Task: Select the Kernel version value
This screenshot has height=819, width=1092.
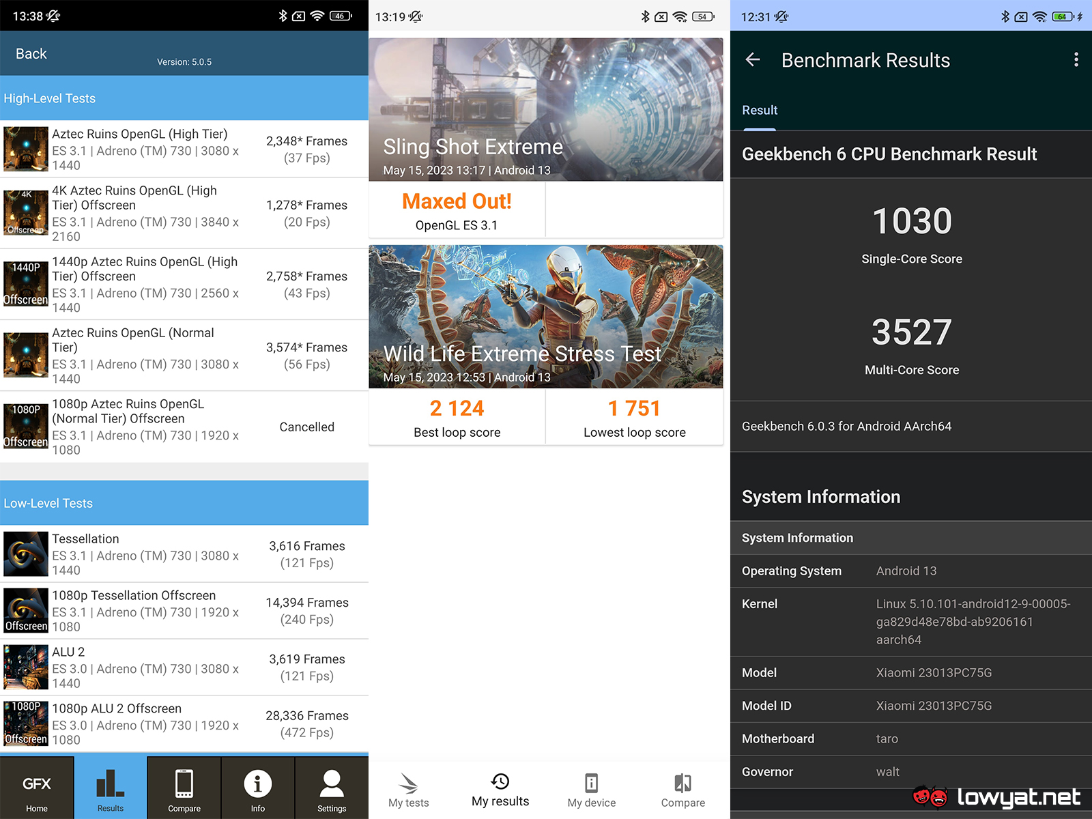Action: coord(973,622)
